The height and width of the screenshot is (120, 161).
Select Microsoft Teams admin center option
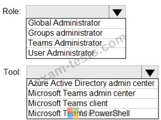tap(92, 94)
